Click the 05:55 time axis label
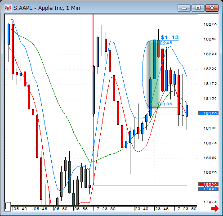Image resolution: width=223 pixels, height=216 pixels. (81, 209)
